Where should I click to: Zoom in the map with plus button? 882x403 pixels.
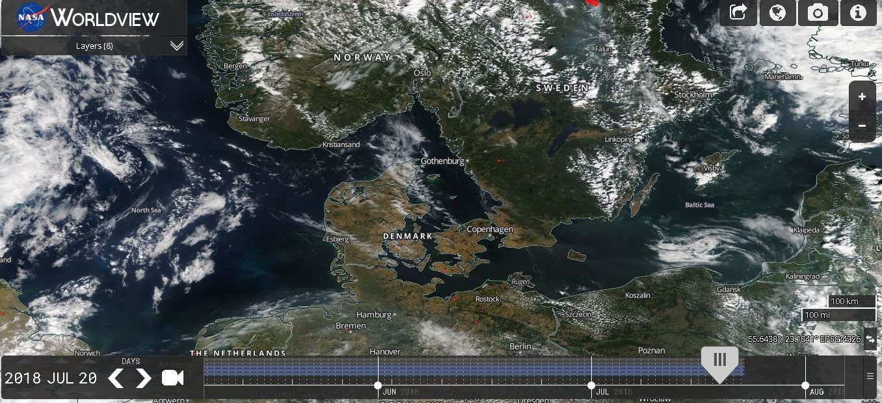[x=862, y=97]
